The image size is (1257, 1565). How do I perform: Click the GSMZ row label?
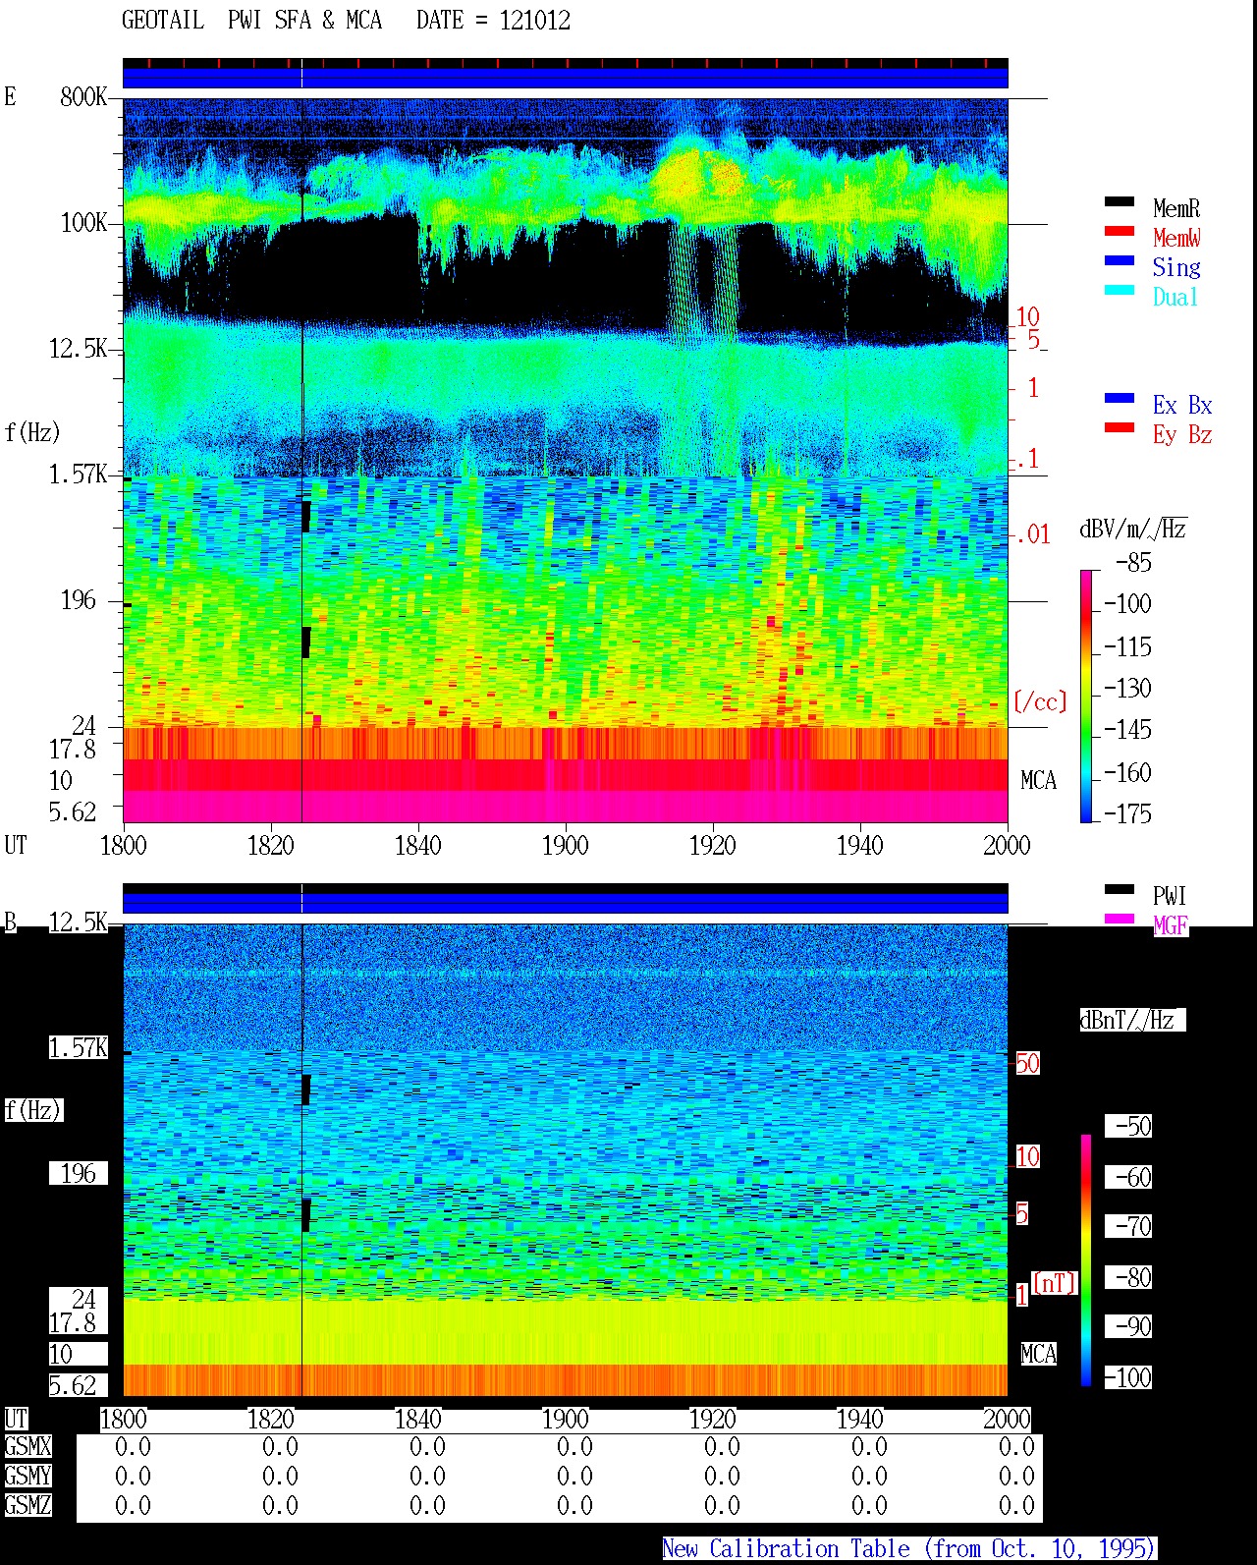[x=27, y=1505]
